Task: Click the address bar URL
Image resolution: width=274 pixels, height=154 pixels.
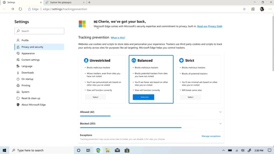Action: tap(65, 9)
